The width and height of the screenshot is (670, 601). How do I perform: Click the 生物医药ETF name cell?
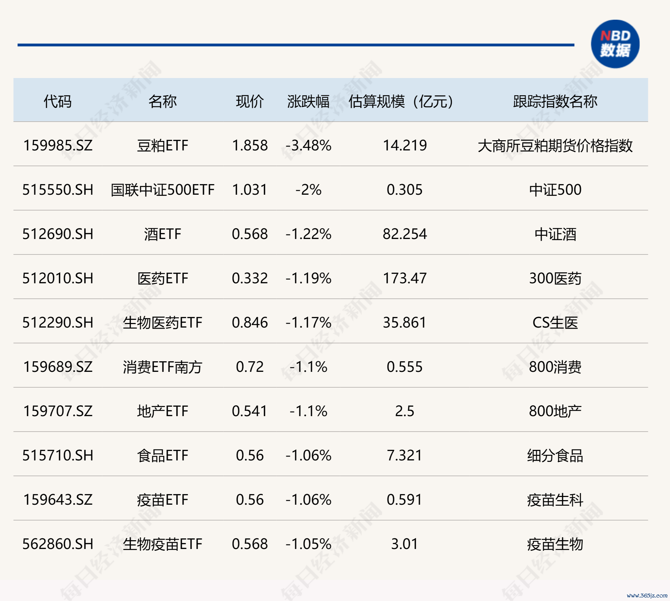[x=162, y=323]
